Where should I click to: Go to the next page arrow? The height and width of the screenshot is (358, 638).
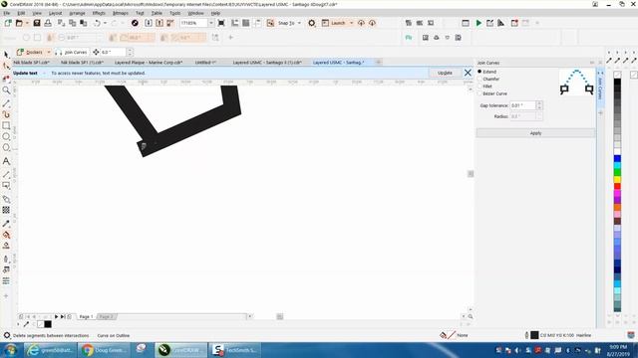(56, 316)
